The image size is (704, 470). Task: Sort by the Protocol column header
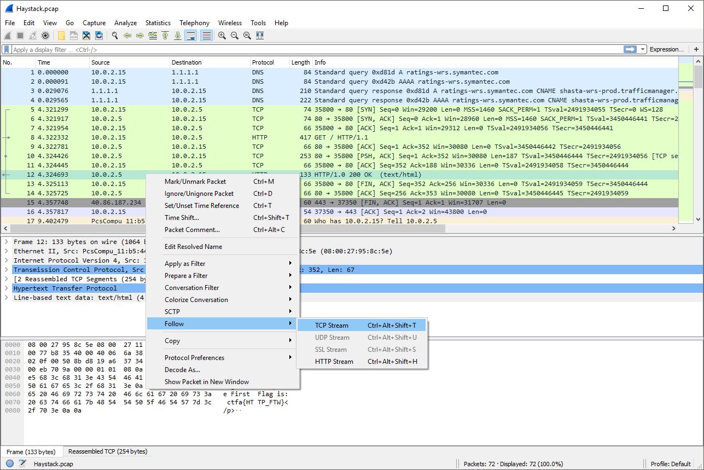[270, 62]
